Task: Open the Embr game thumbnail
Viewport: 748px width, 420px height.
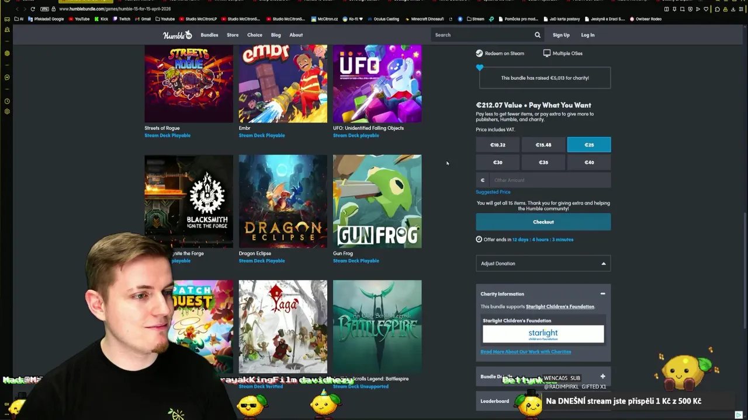Action: 283,83
